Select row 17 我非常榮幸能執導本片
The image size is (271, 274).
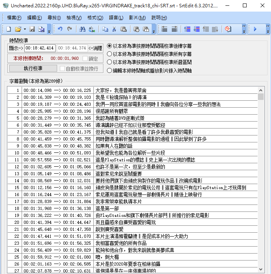(132, 201)
